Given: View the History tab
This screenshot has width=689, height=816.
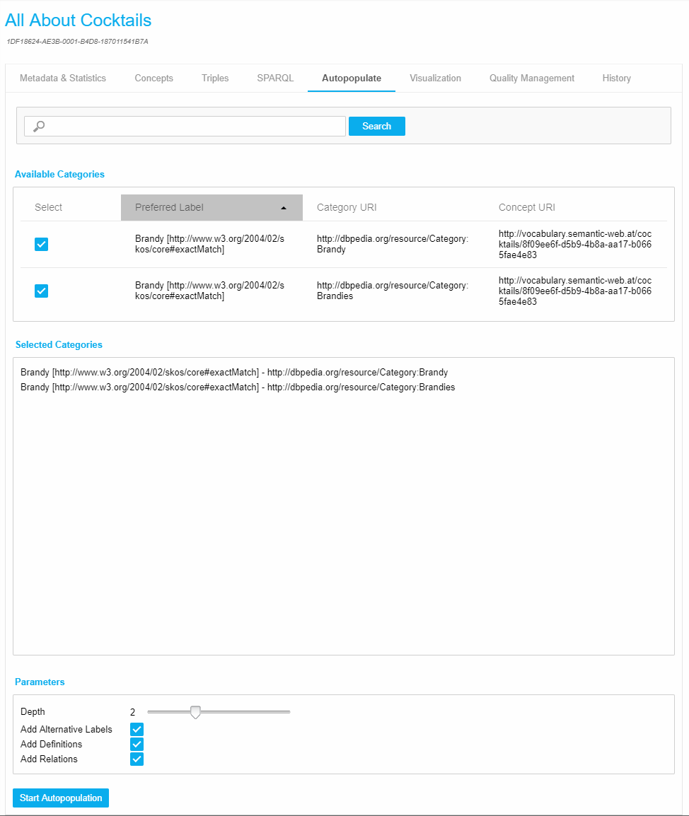Looking at the screenshot, I should 616,78.
